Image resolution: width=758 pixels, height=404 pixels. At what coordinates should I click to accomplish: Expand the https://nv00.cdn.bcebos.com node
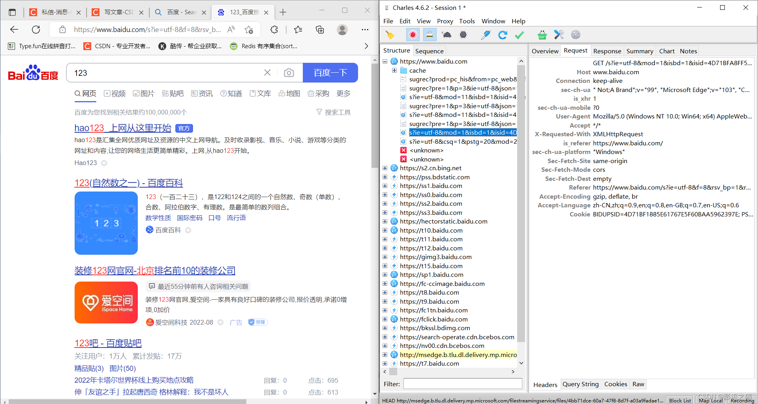[x=385, y=346]
